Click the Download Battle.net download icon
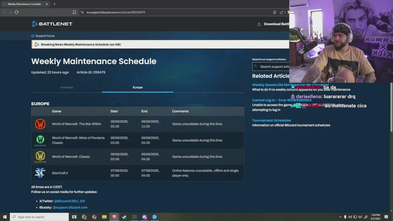393x221 pixels. (259, 24)
